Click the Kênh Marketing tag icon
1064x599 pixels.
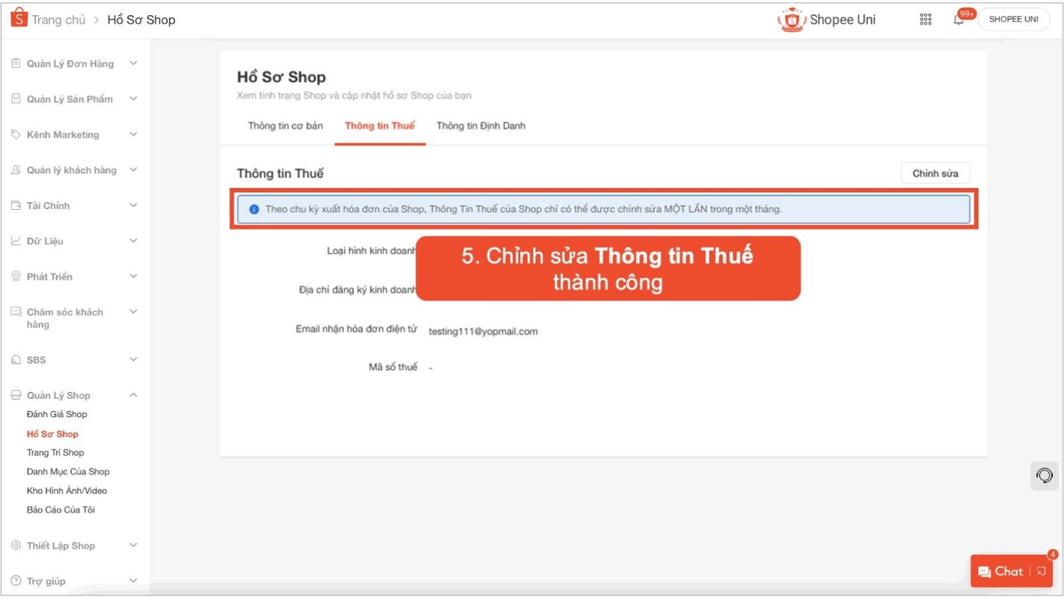point(16,134)
